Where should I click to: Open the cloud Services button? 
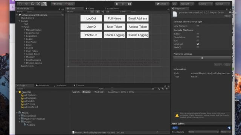click(174, 4)
